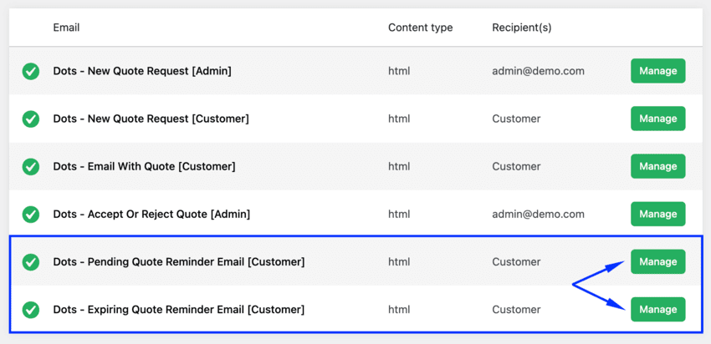Image resolution: width=711 pixels, height=344 pixels.
Task: Open Dots - Expiring Quote Reminder Email [Customer] title
Action: (x=179, y=310)
